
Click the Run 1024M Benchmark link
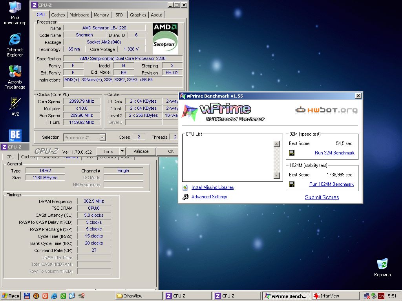point(331,184)
